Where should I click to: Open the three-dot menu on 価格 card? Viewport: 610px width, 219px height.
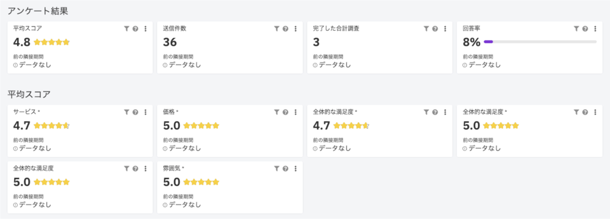click(x=295, y=112)
